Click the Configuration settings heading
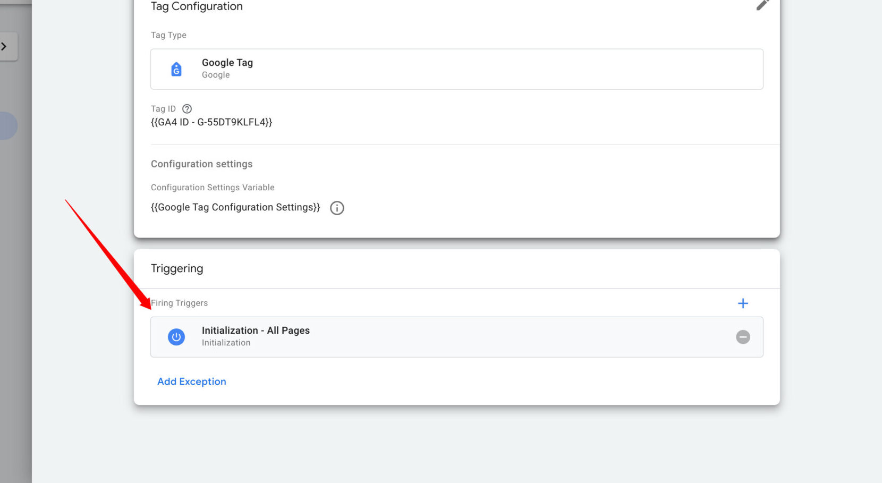The height and width of the screenshot is (483, 882). [x=201, y=164]
